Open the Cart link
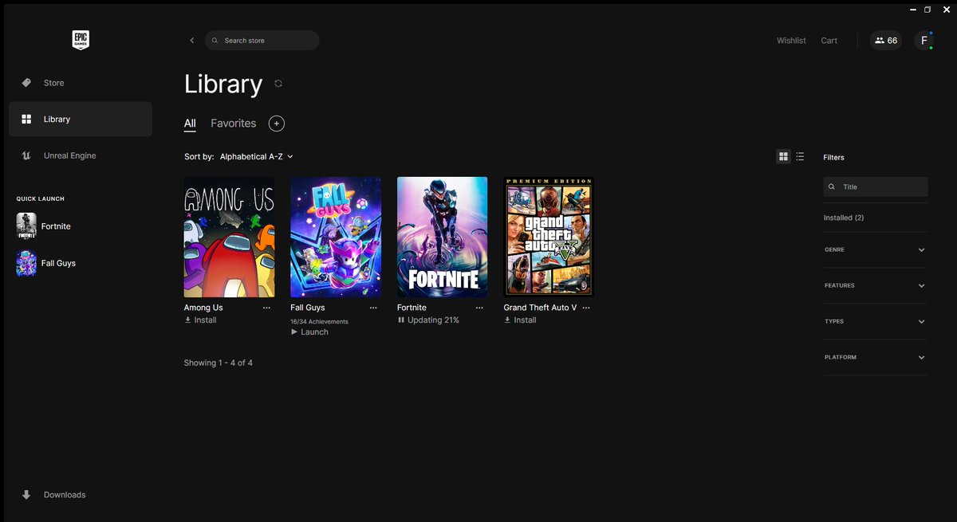 829,41
